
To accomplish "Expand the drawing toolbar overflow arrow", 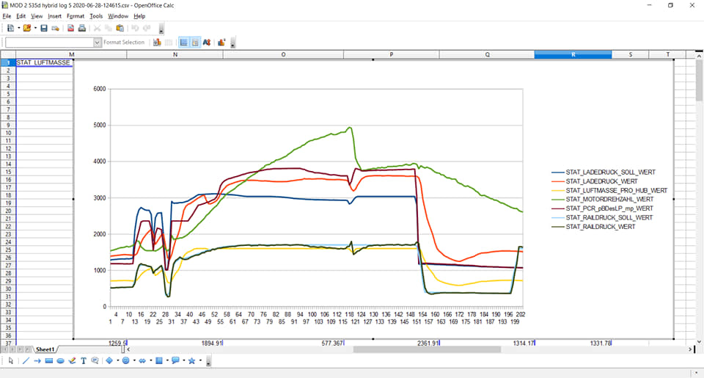I will point(208,362).
